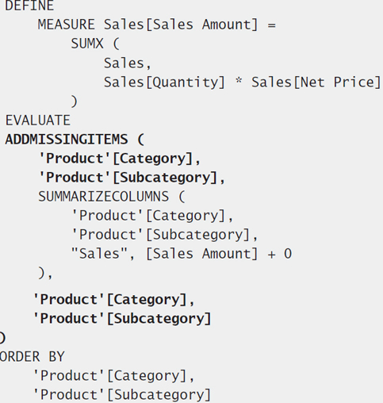Click Sales[Net Price] column reference

316,83
